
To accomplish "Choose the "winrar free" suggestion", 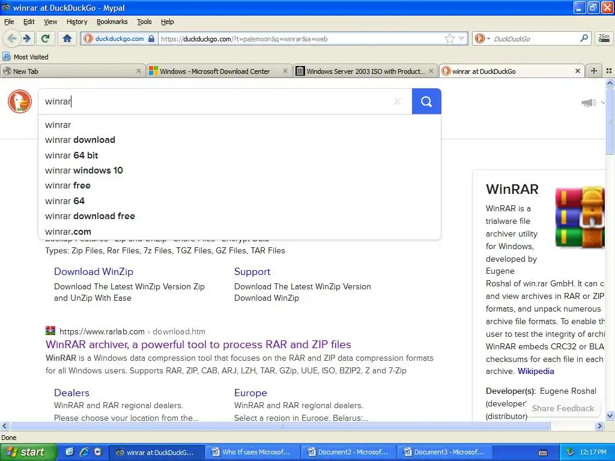I will (239, 185).
